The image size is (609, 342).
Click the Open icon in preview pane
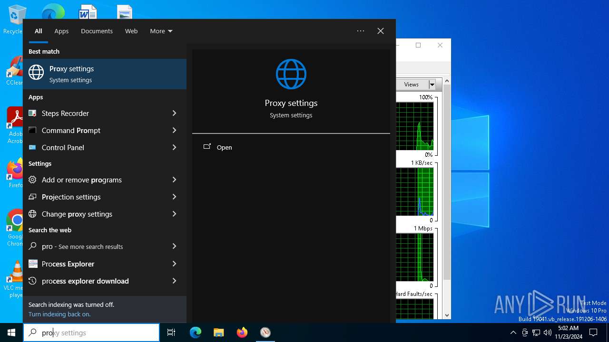[207, 147]
